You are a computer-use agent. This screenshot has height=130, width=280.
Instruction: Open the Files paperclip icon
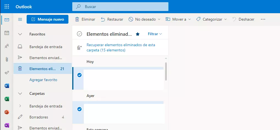tap(7, 59)
